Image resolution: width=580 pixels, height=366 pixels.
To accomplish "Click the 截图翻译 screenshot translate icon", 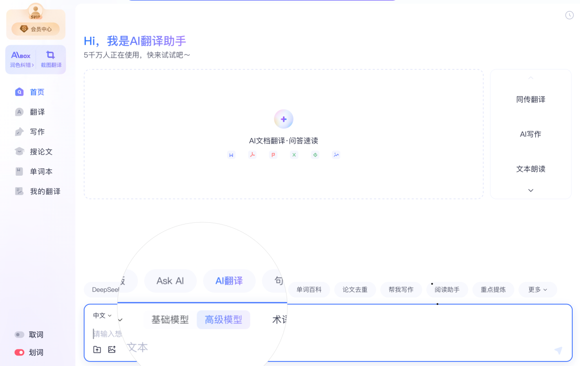I will pos(50,59).
